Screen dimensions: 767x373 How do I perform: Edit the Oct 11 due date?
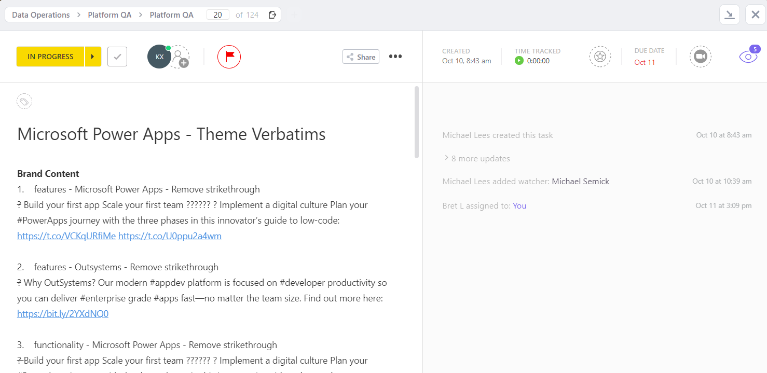(645, 62)
